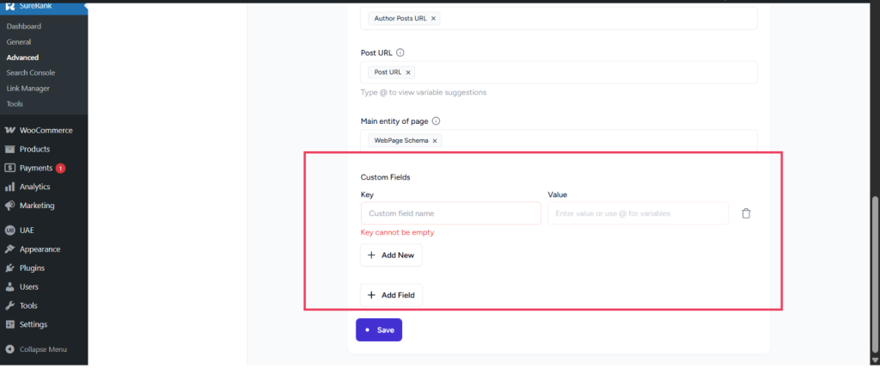
Task: Remove the Post URL tag
Action: tap(408, 72)
